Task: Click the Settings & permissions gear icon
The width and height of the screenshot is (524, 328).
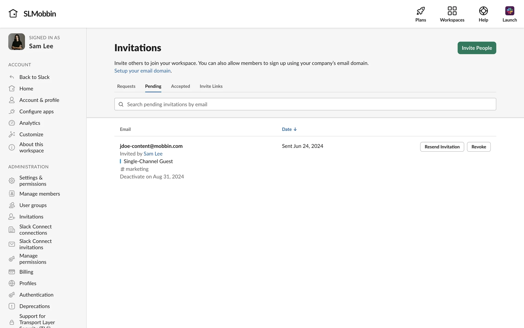Action: click(12, 181)
